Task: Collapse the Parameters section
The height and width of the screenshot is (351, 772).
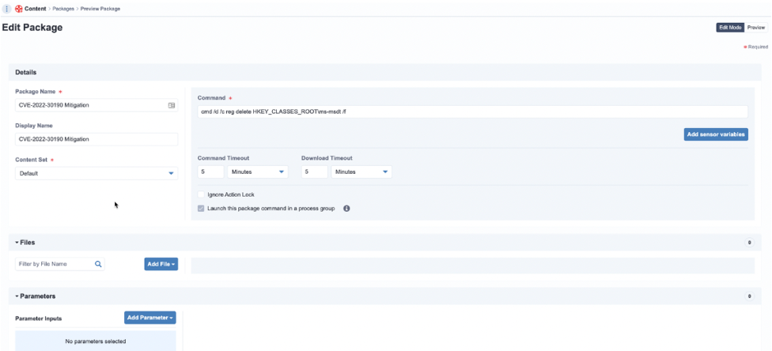Action: [x=35, y=296]
